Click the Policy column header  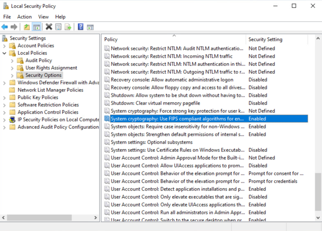(111, 39)
